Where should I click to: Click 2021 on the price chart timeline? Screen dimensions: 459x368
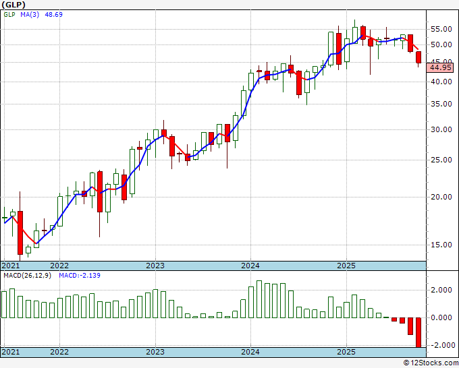tap(11, 266)
